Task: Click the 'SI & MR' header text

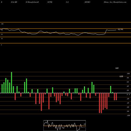Action: pyautogui.click(x=14, y=2)
